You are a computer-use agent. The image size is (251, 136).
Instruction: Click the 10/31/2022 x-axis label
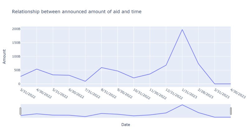[142, 94]
